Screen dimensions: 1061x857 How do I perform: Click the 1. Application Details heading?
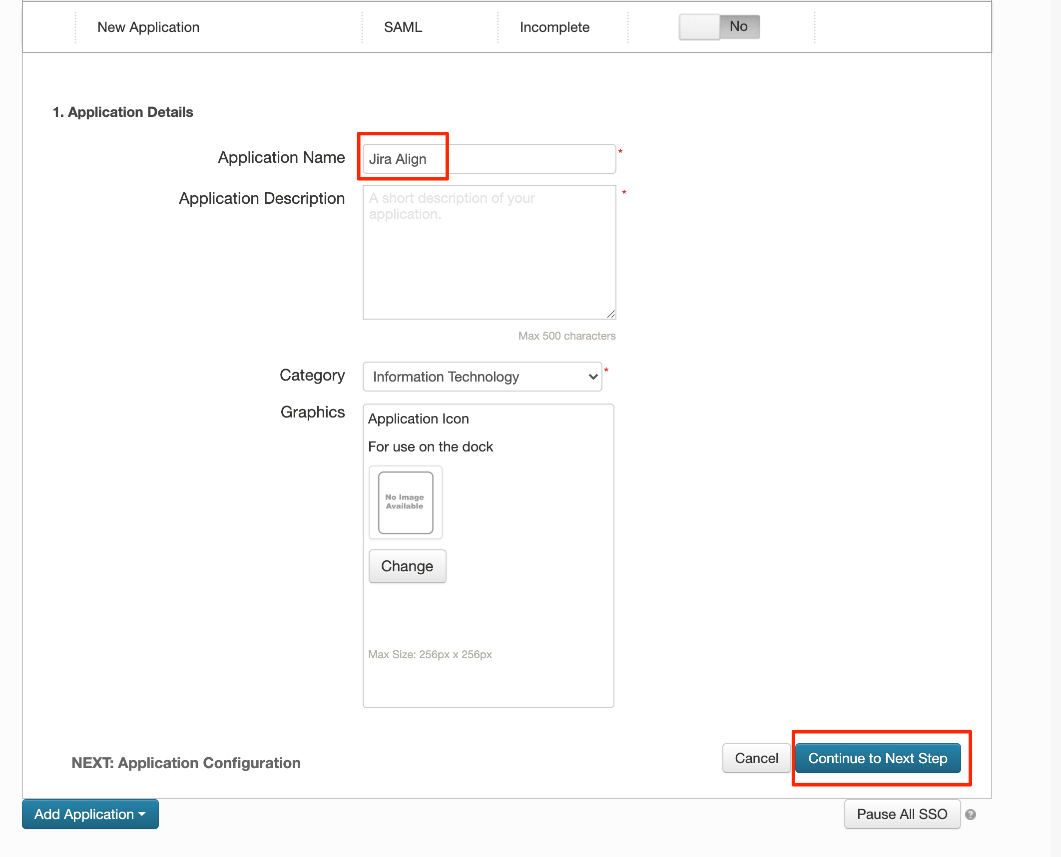click(x=123, y=112)
